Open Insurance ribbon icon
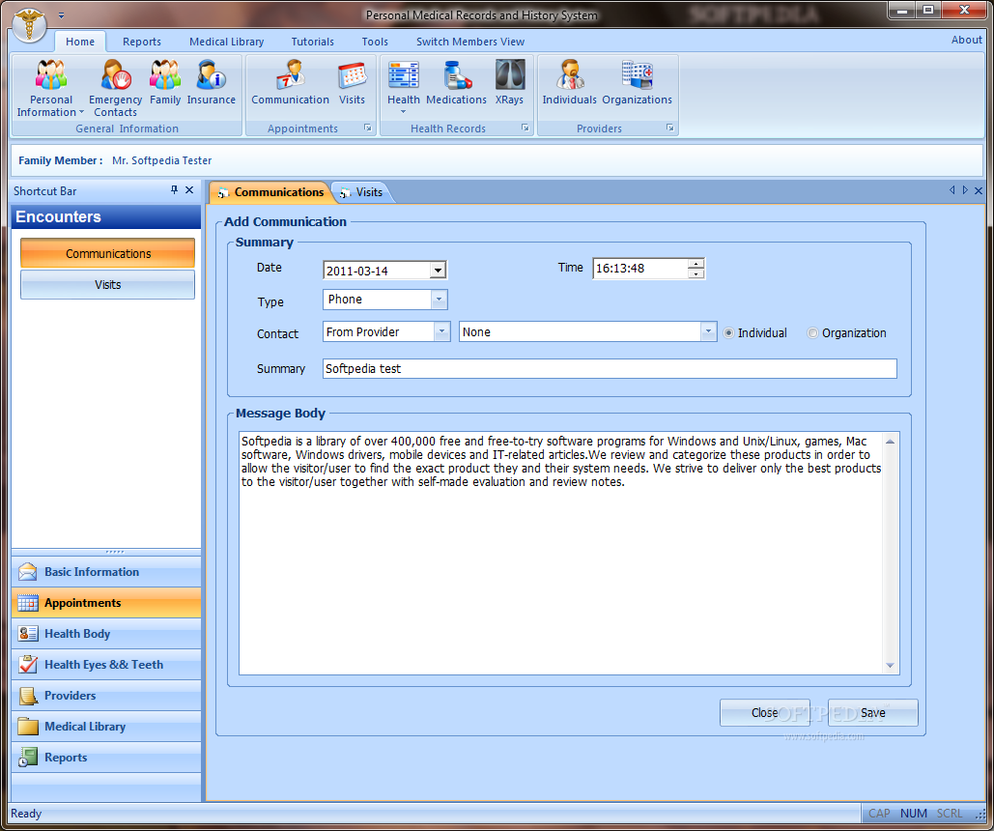The height and width of the screenshot is (831, 994). pyautogui.click(x=212, y=82)
